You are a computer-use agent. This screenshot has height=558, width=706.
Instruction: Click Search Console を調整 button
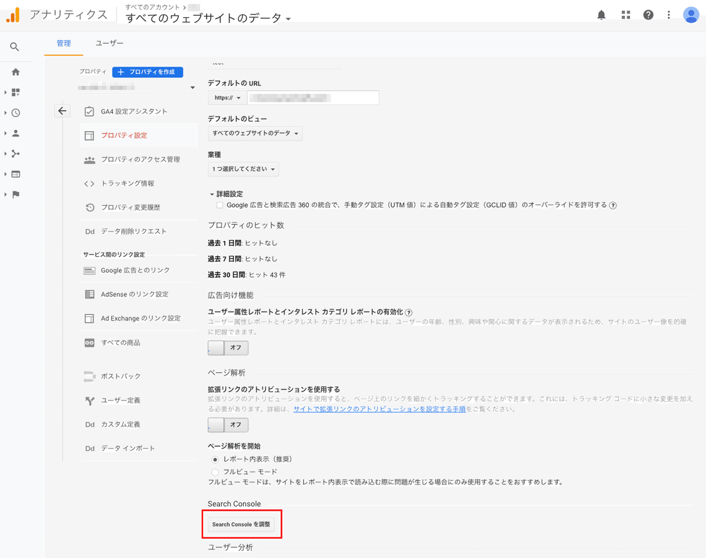pyautogui.click(x=241, y=524)
